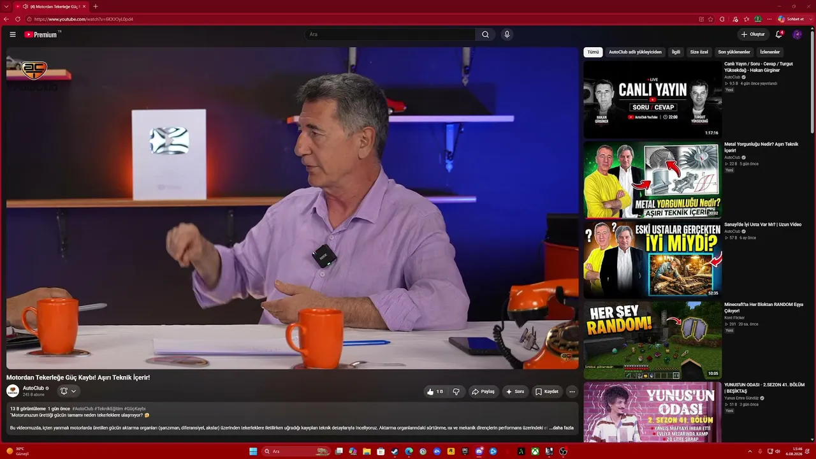
Task: Click into the Ara search box
Action: [x=389, y=34]
